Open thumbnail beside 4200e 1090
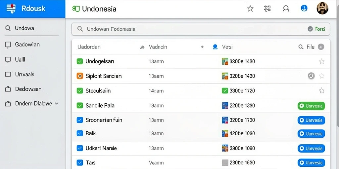Image resolution: width=339 pixels, height=169 pixels. pyautogui.click(x=225, y=133)
